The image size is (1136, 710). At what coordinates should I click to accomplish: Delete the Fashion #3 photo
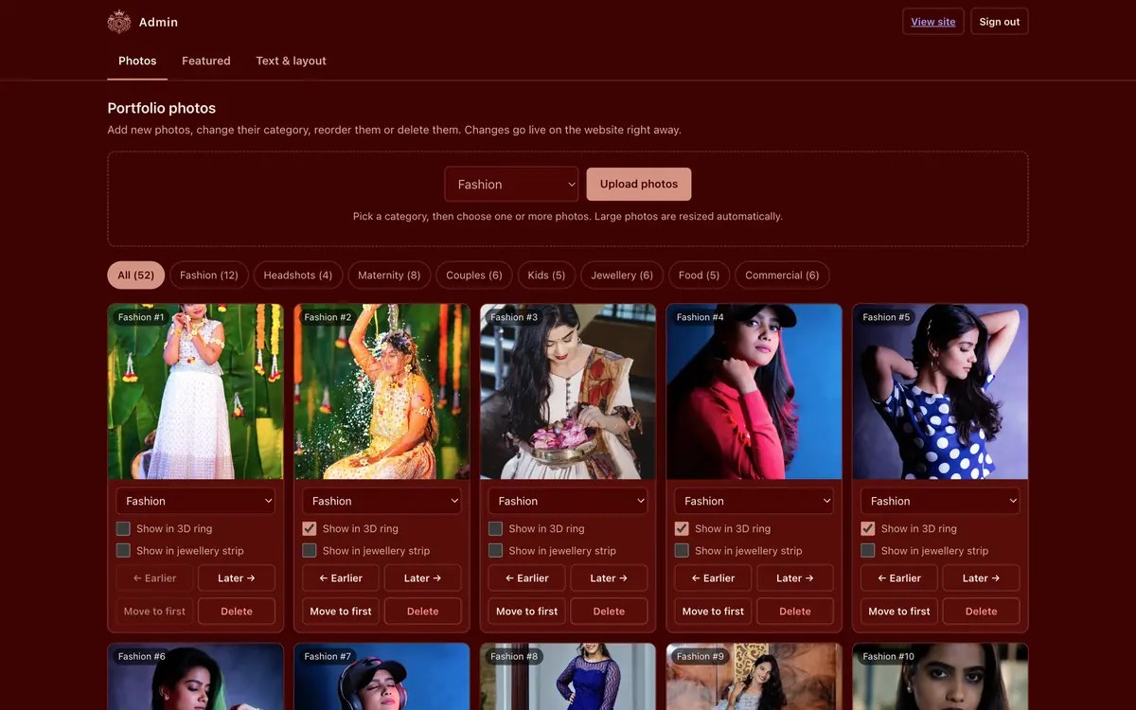pos(609,612)
